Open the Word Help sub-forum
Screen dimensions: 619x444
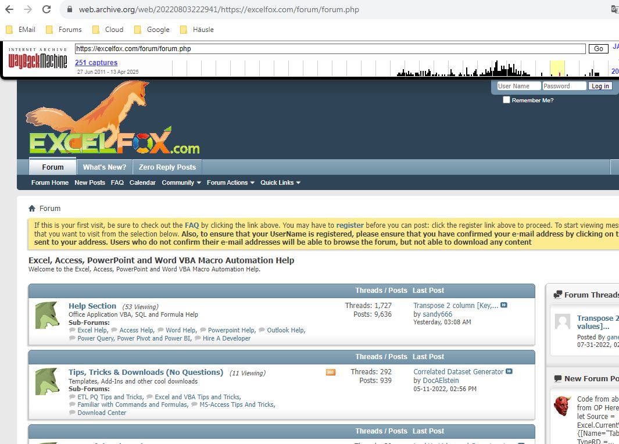pos(181,330)
